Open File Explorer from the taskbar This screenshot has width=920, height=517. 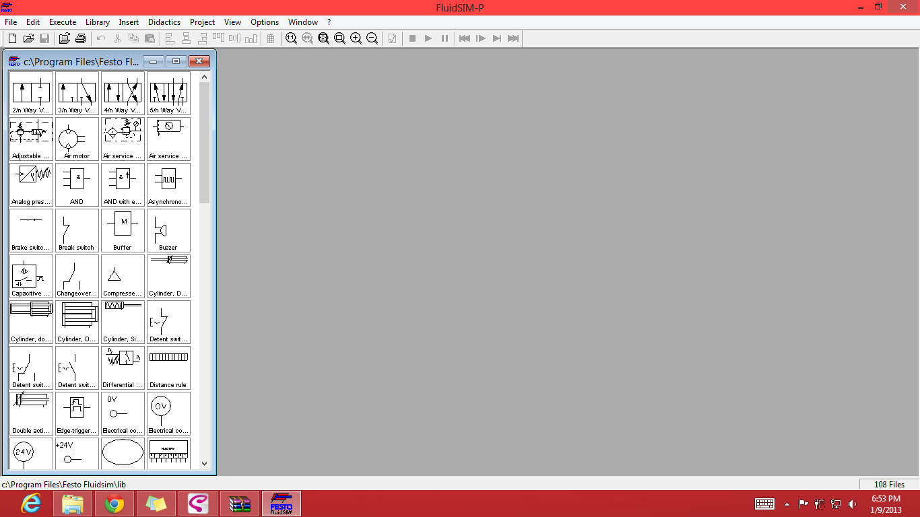73,504
